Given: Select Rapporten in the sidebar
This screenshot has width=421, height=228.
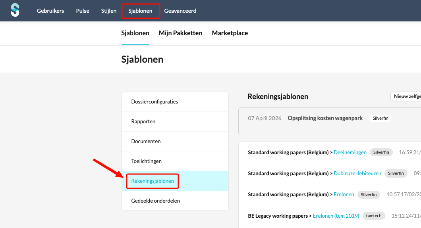Looking at the screenshot, I should [x=143, y=121].
